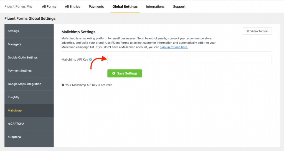
Task: Open Double Optin Settings sidebar item
Action: coord(29,58)
